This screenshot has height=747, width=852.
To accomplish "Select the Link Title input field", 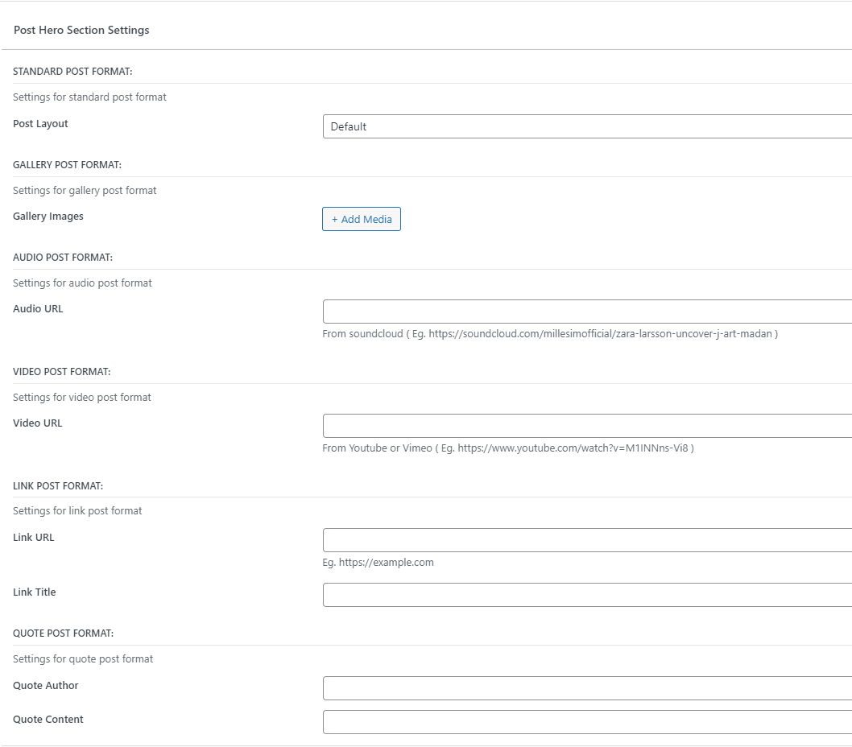I will click(x=586, y=595).
